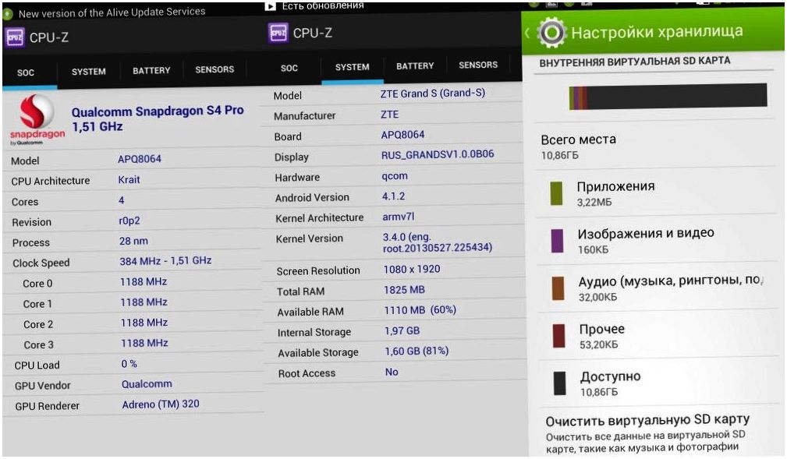Tap the CPU-Z app icon in middle screen

[278, 33]
